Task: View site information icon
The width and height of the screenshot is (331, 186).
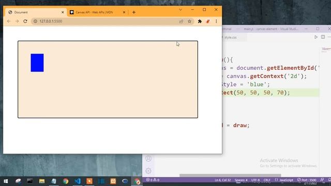Action: 35,21
